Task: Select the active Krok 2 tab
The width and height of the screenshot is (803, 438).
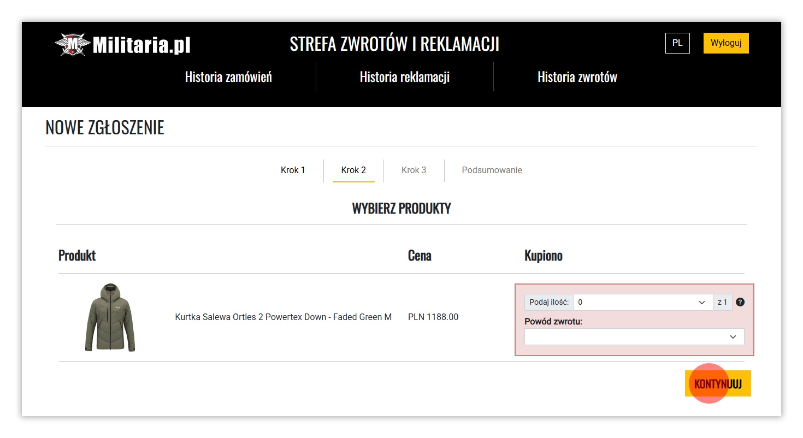Action: pyautogui.click(x=353, y=170)
